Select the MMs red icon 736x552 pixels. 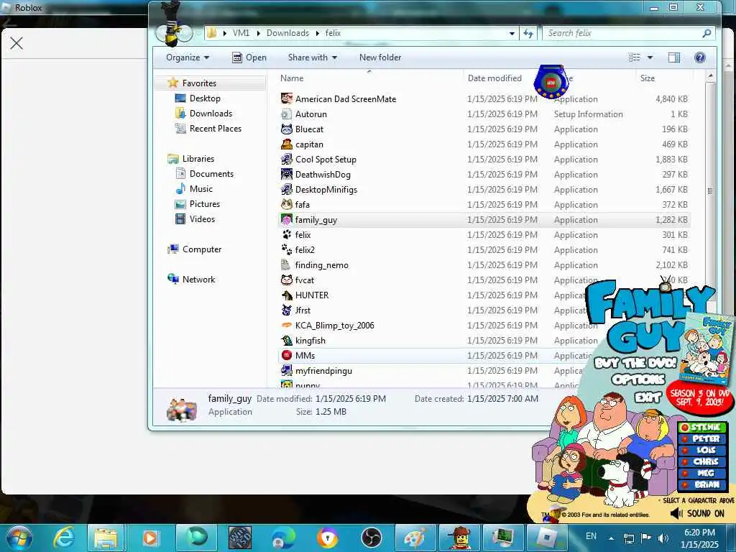tap(286, 355)
